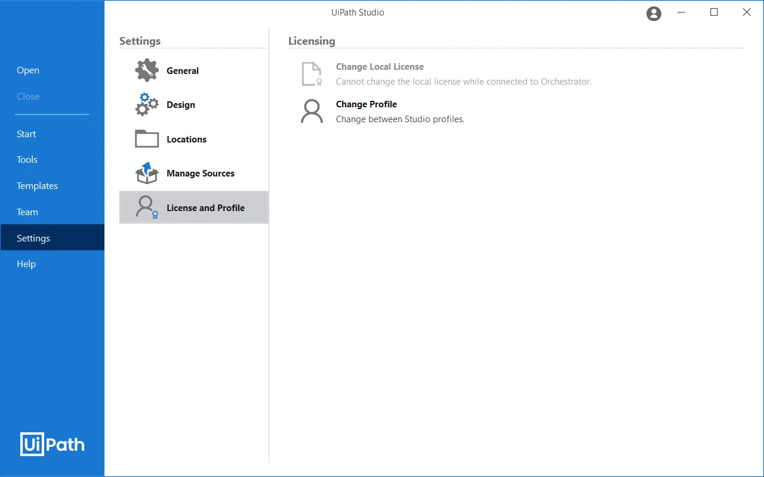Show Templates from the sidebar

tap(52, 186)
